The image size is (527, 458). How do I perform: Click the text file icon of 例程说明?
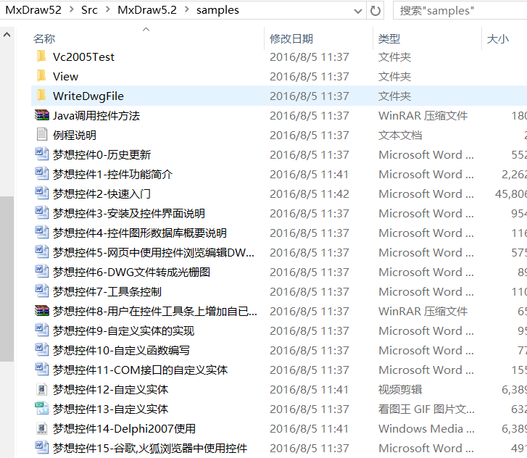click(42, 134)
